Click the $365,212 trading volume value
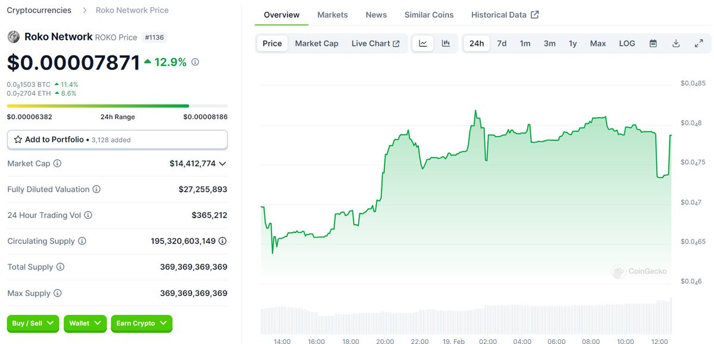Image resolution: width=714 pixels, height=344 pixels. pos(209,215)
